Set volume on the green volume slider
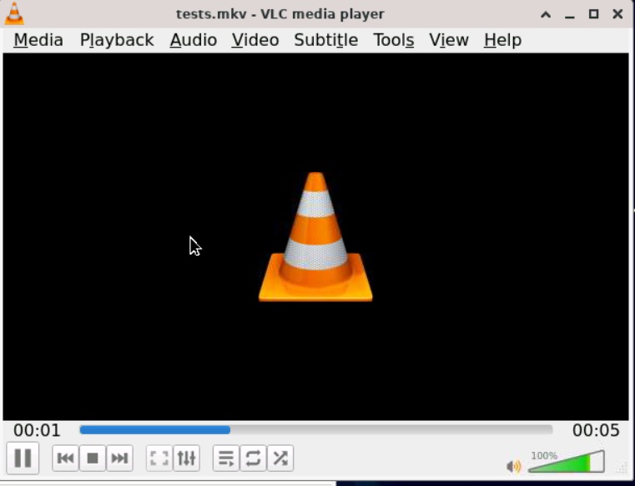 pos(566,462)
